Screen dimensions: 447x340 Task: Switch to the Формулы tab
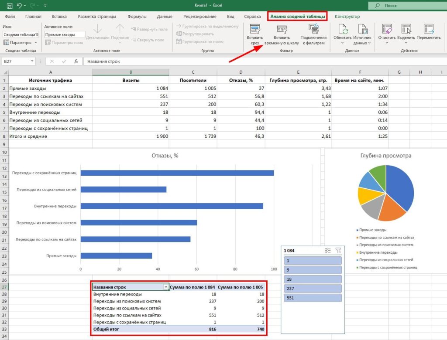[137, 17]
